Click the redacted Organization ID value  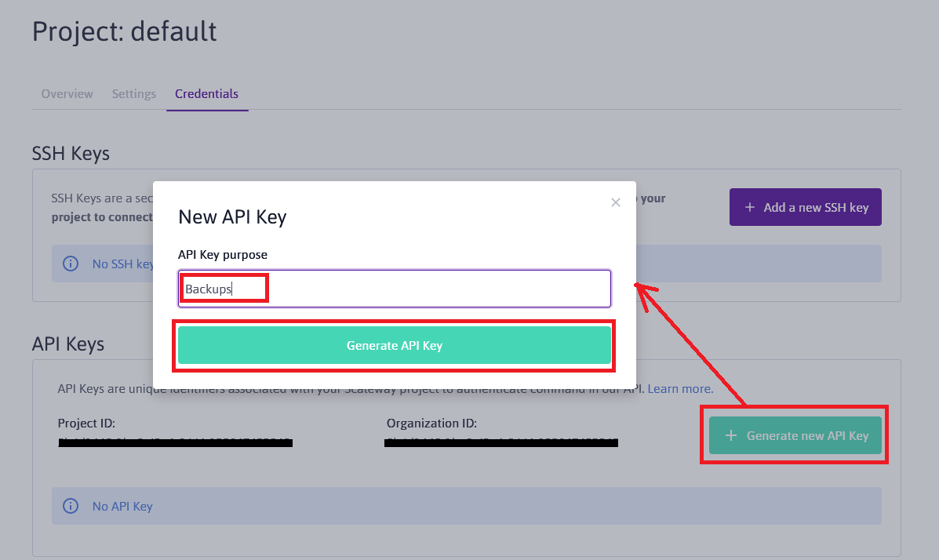pyautogui.click(x=501, y=443)
